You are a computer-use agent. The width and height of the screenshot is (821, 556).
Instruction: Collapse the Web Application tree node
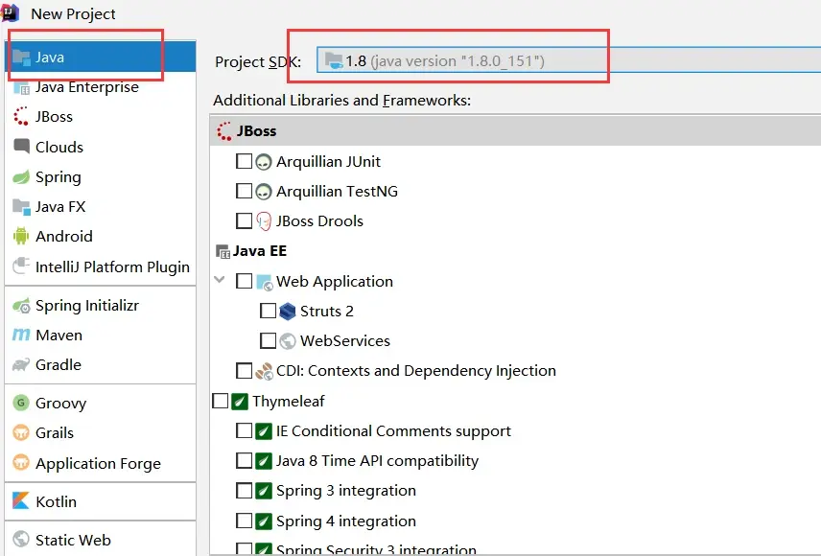pos(220,280)
